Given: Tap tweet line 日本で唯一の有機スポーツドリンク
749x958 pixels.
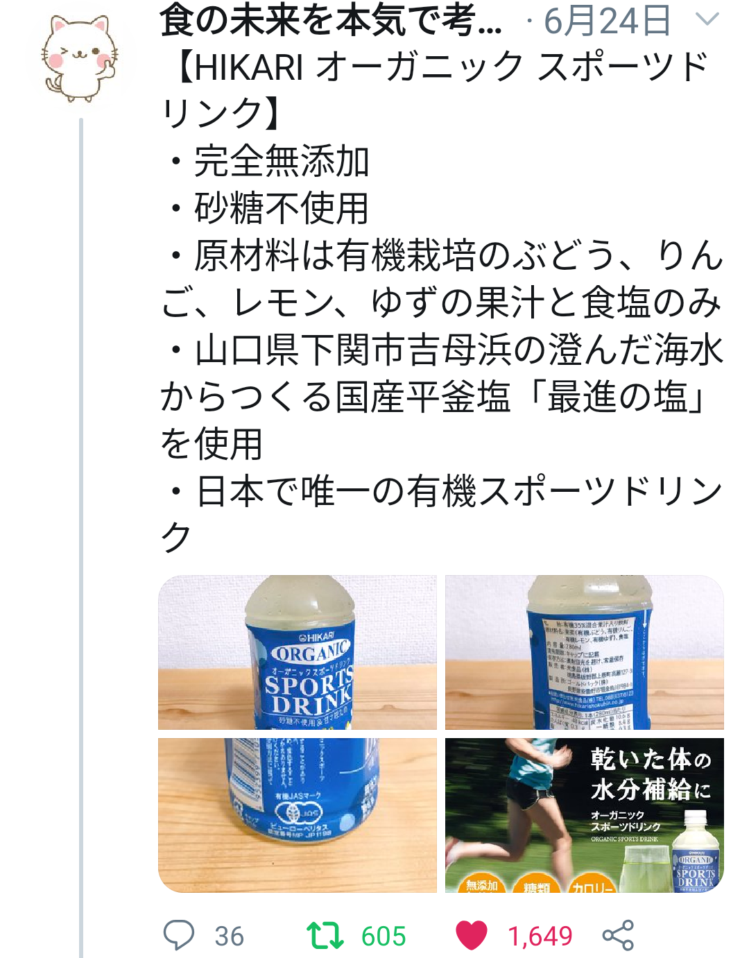Looking at the screenshot, I should pos(442,514).
